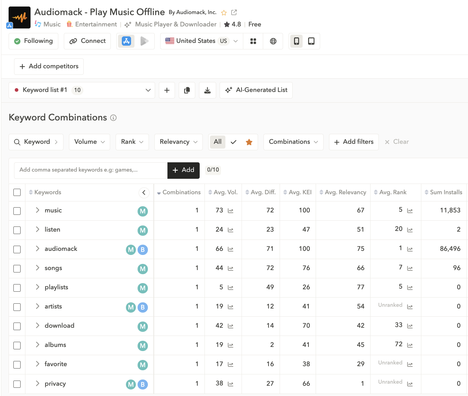Switch to the Google Play store icon
468x396 pixels.
[x=144, y=41]
